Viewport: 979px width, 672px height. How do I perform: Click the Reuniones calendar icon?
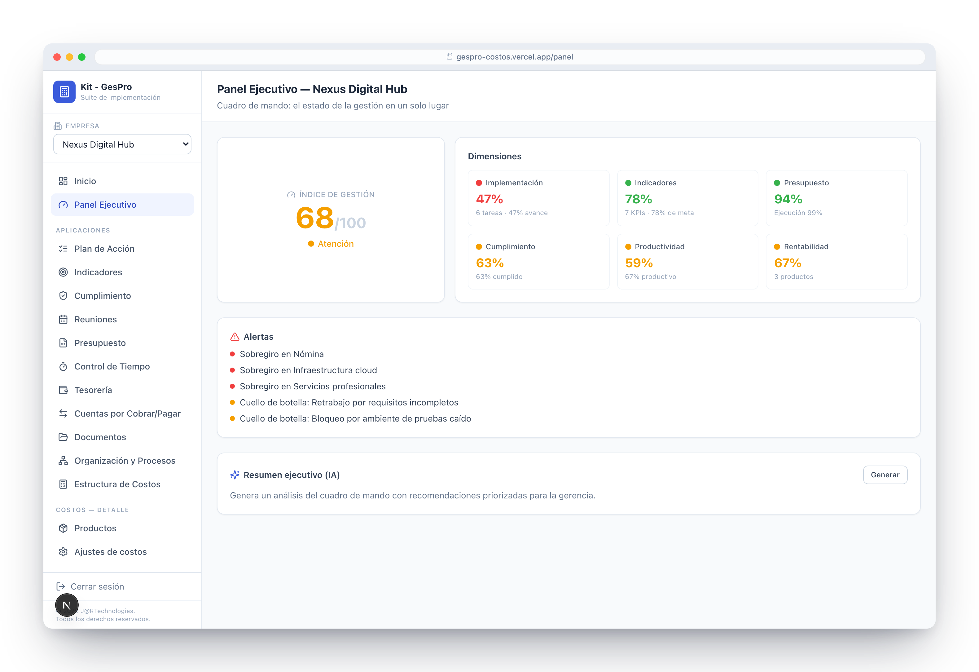coord(63,320)
